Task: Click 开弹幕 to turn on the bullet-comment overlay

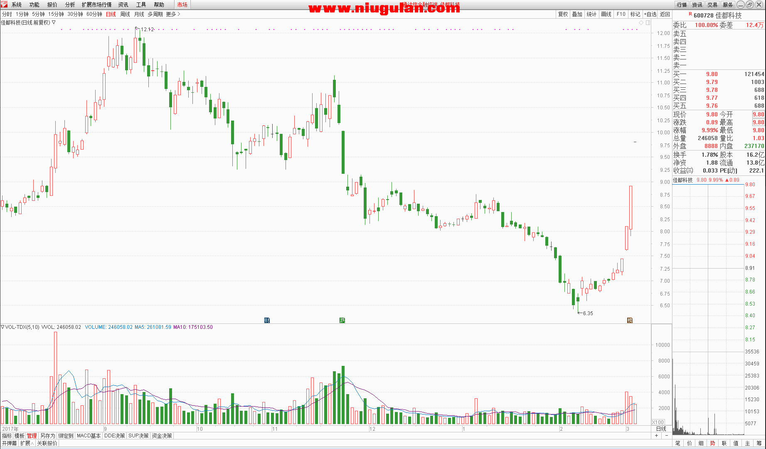Action: tap(9, 444)
